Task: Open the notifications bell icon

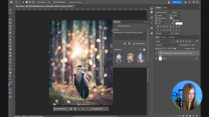Action: click(185, 2)
